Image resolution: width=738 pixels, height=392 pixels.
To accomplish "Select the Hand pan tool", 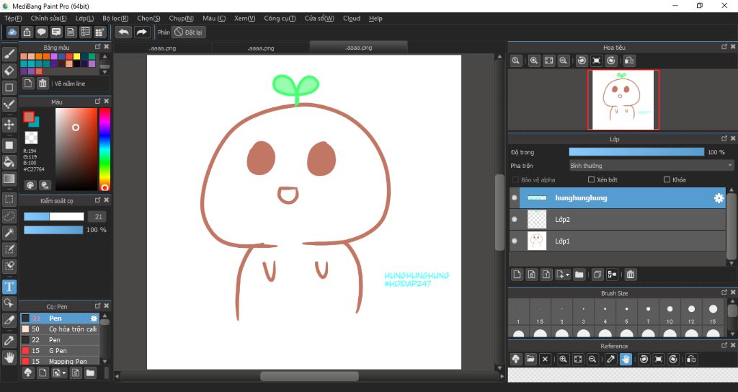I will coord(9,357).
